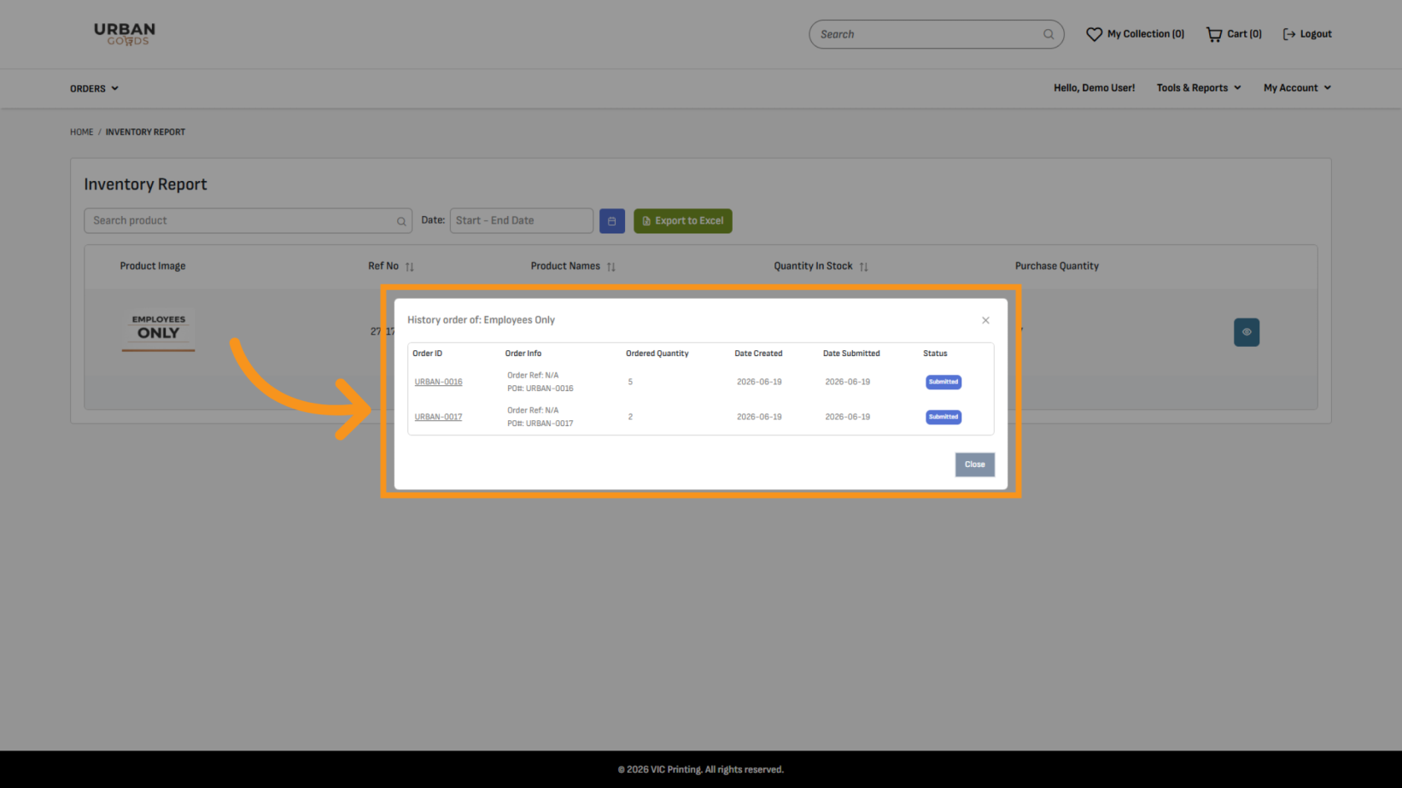
Task: Click the Start - End Date field
Action: (522, 221)
